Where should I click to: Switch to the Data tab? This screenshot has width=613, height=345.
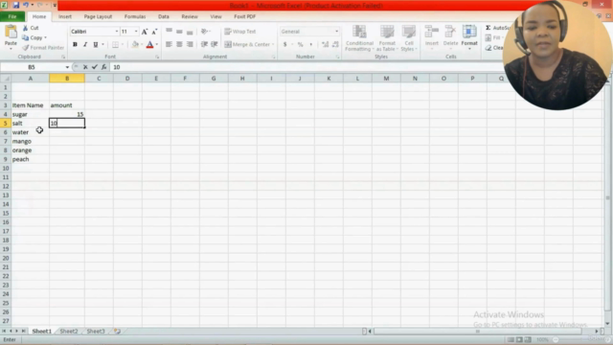pyautogui.click(x=164, y=17)
